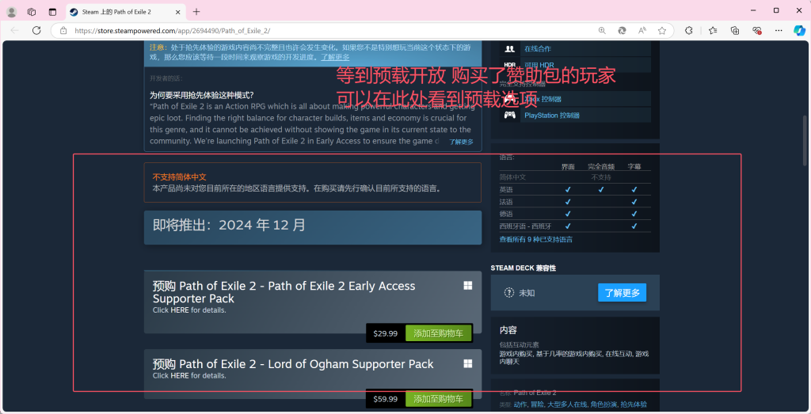Click the 大型多人在线 genre link
This screenshot has height=414, width=811.
567,405
